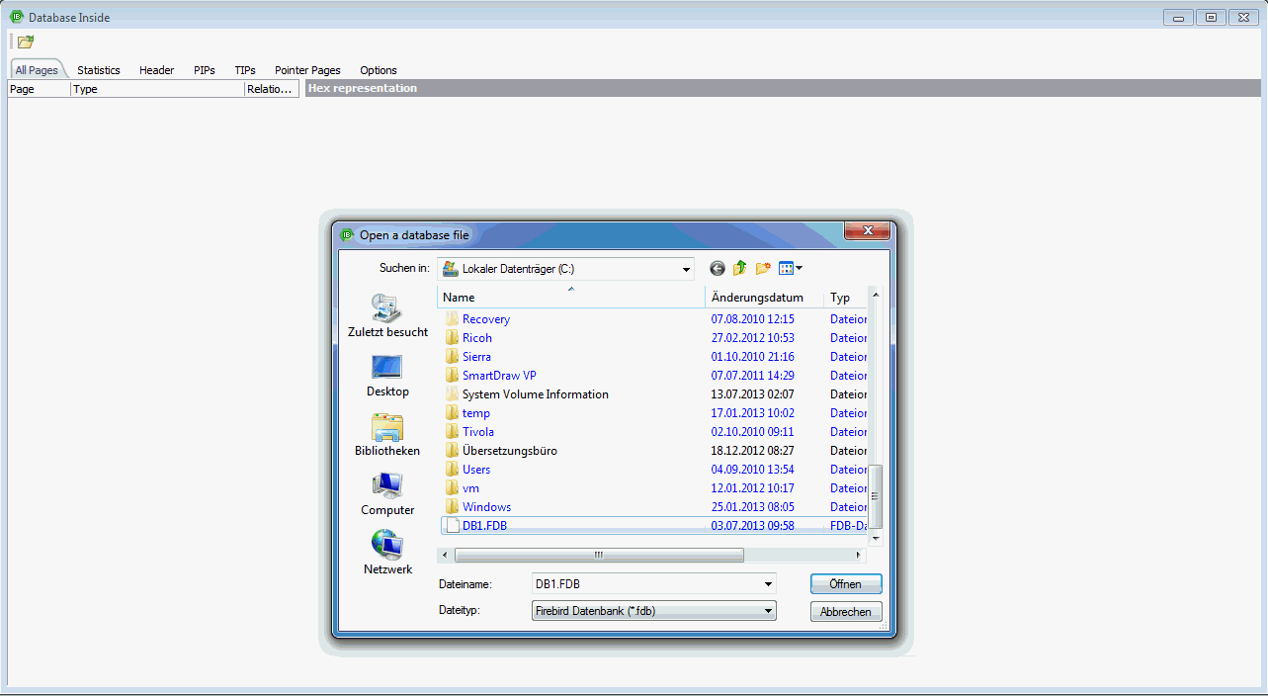Click the Abbrechen button

pos(845,612)
